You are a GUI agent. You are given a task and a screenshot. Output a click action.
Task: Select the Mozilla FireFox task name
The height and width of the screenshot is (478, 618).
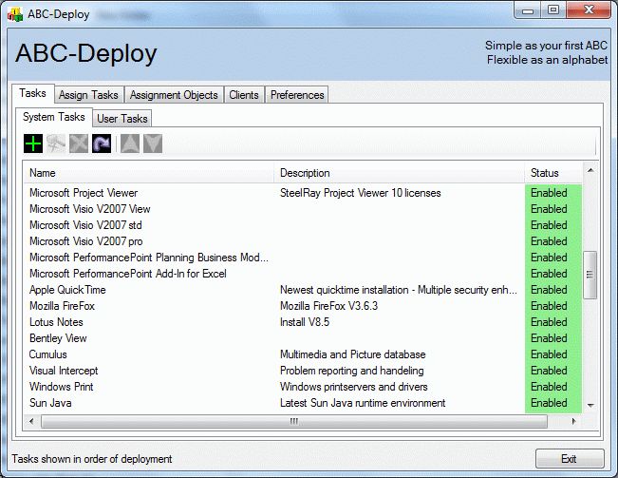pos(62,306)
